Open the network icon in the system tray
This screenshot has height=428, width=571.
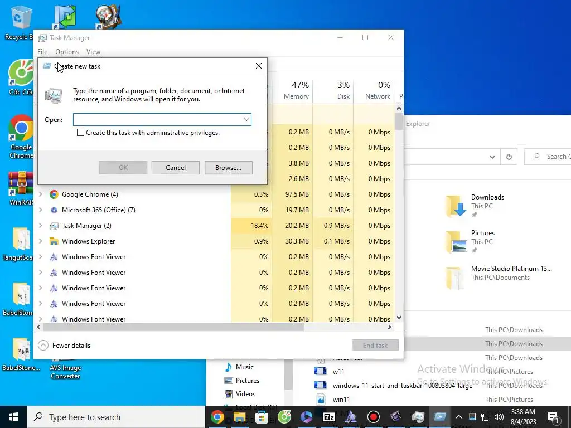486,417
